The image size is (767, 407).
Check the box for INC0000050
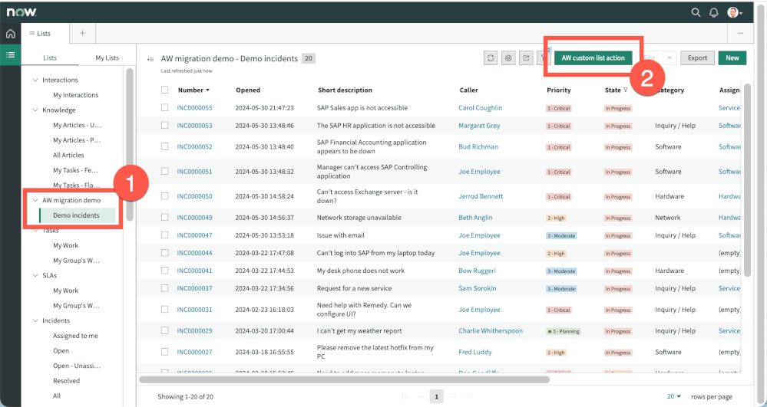tap(165, 196)
